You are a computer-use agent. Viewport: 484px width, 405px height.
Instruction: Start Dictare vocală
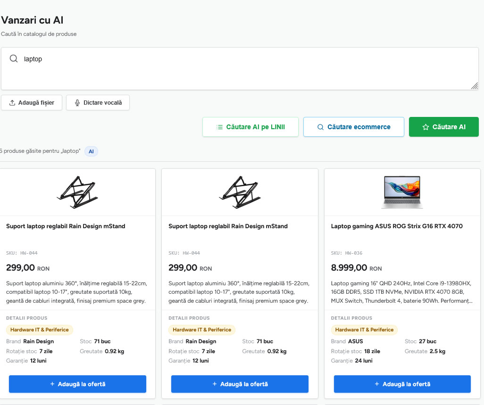pyautogui.click(x=98, y=103)
